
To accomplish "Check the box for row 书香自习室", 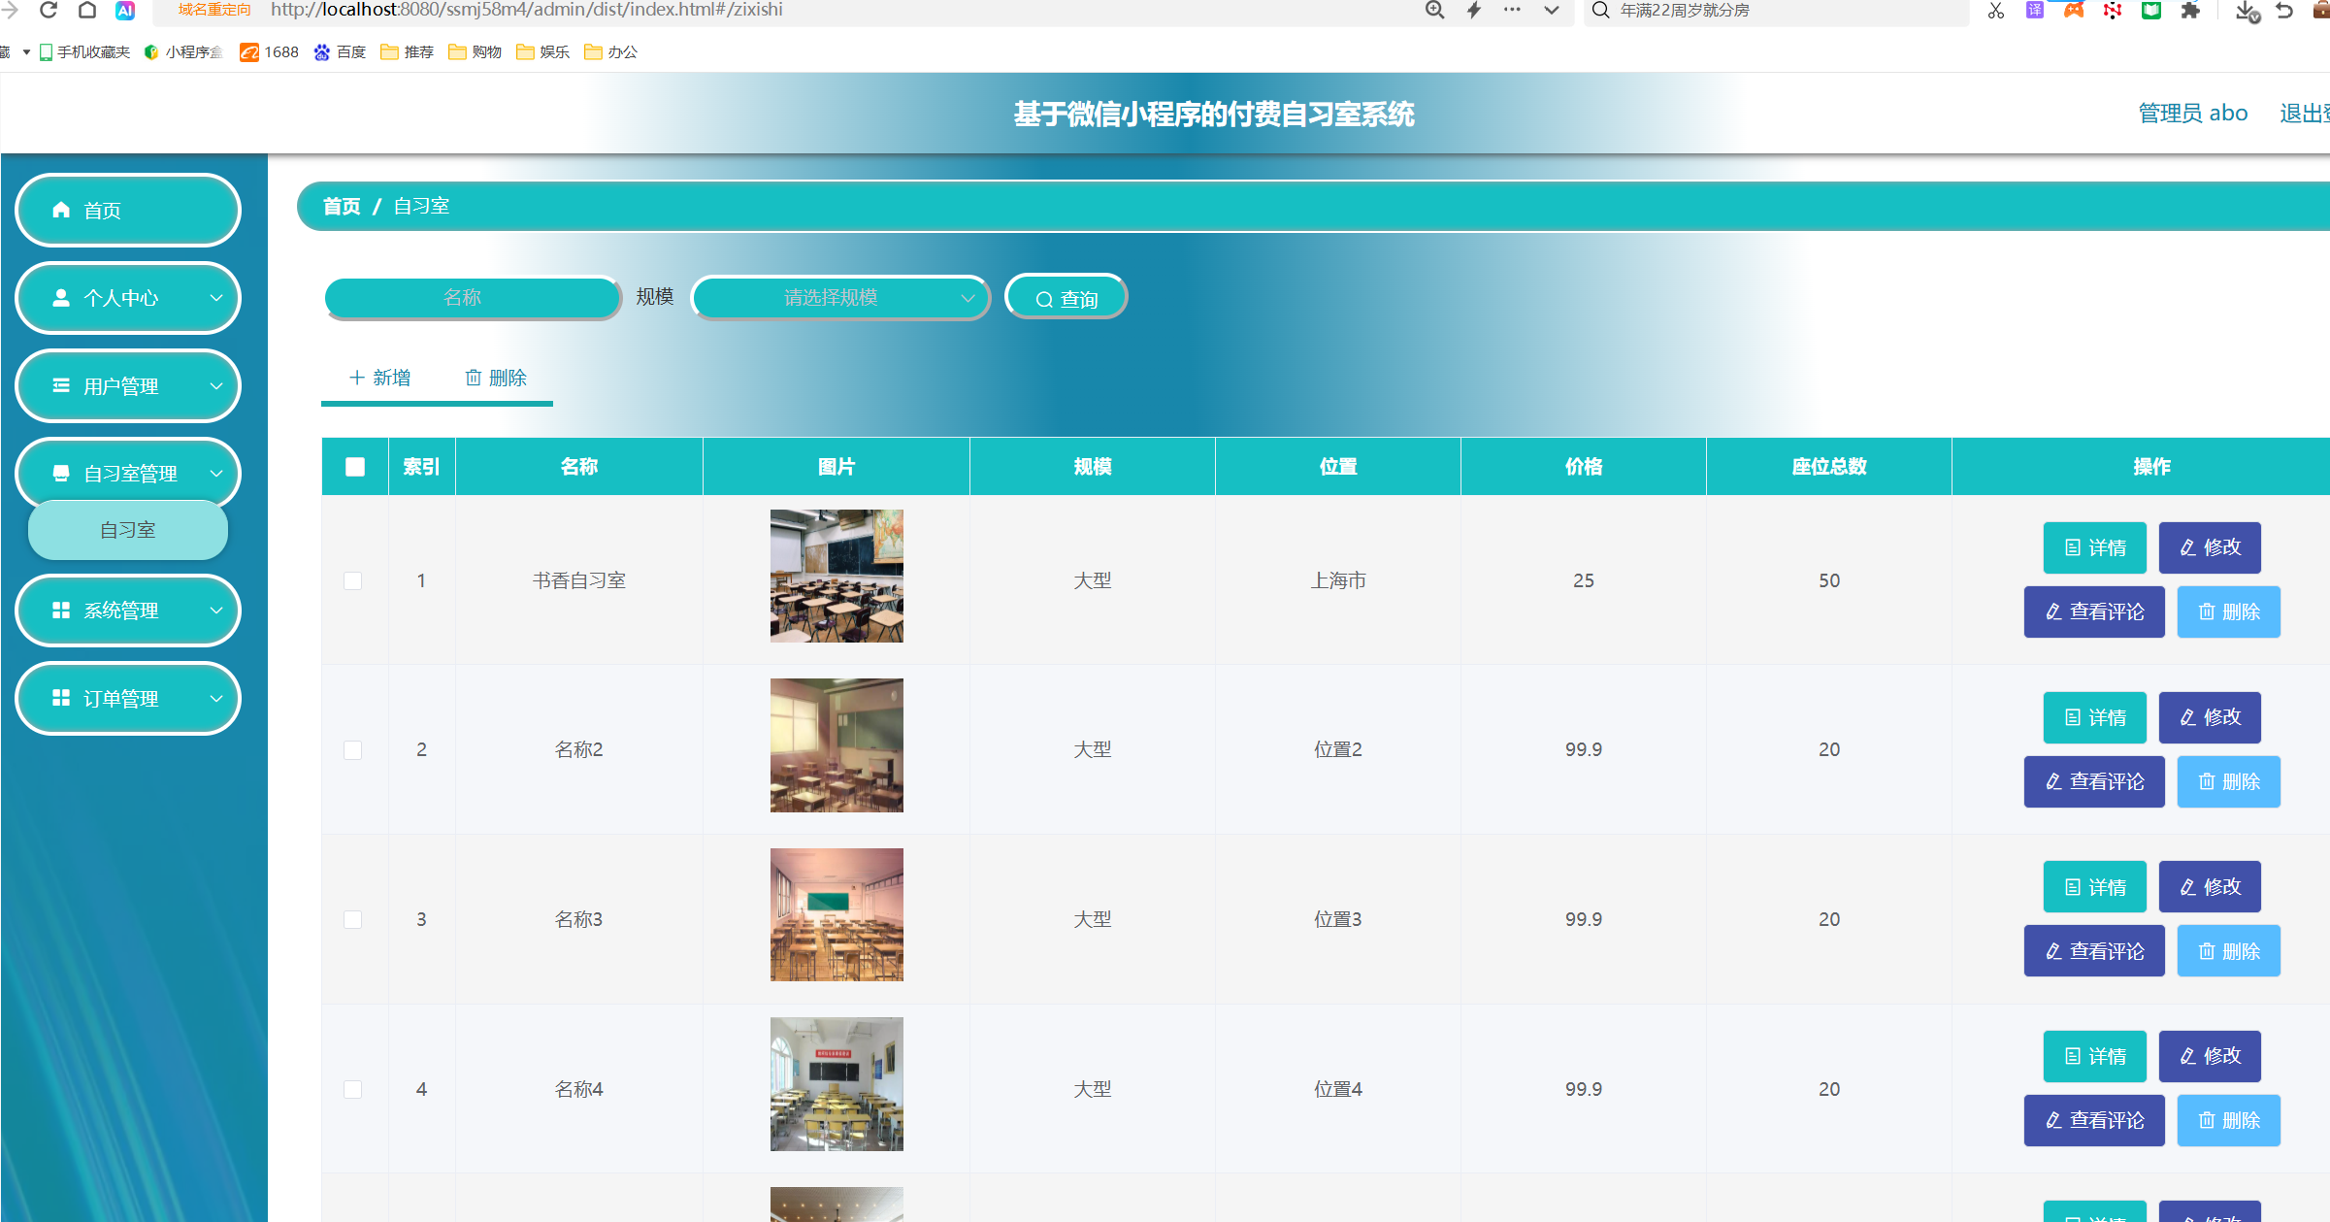I will tap(353, 580).
